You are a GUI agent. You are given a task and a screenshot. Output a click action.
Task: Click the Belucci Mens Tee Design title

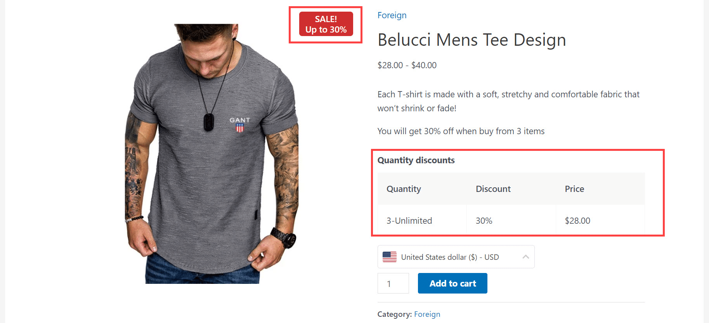(472, 40)
